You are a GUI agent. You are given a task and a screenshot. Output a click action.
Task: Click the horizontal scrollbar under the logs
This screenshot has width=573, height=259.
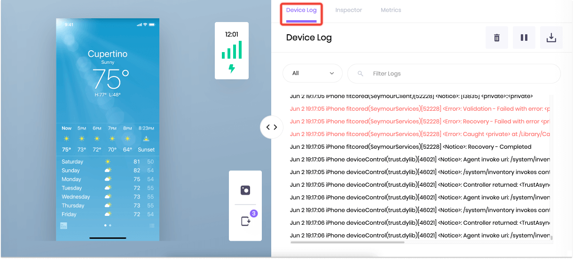[347, 242]
